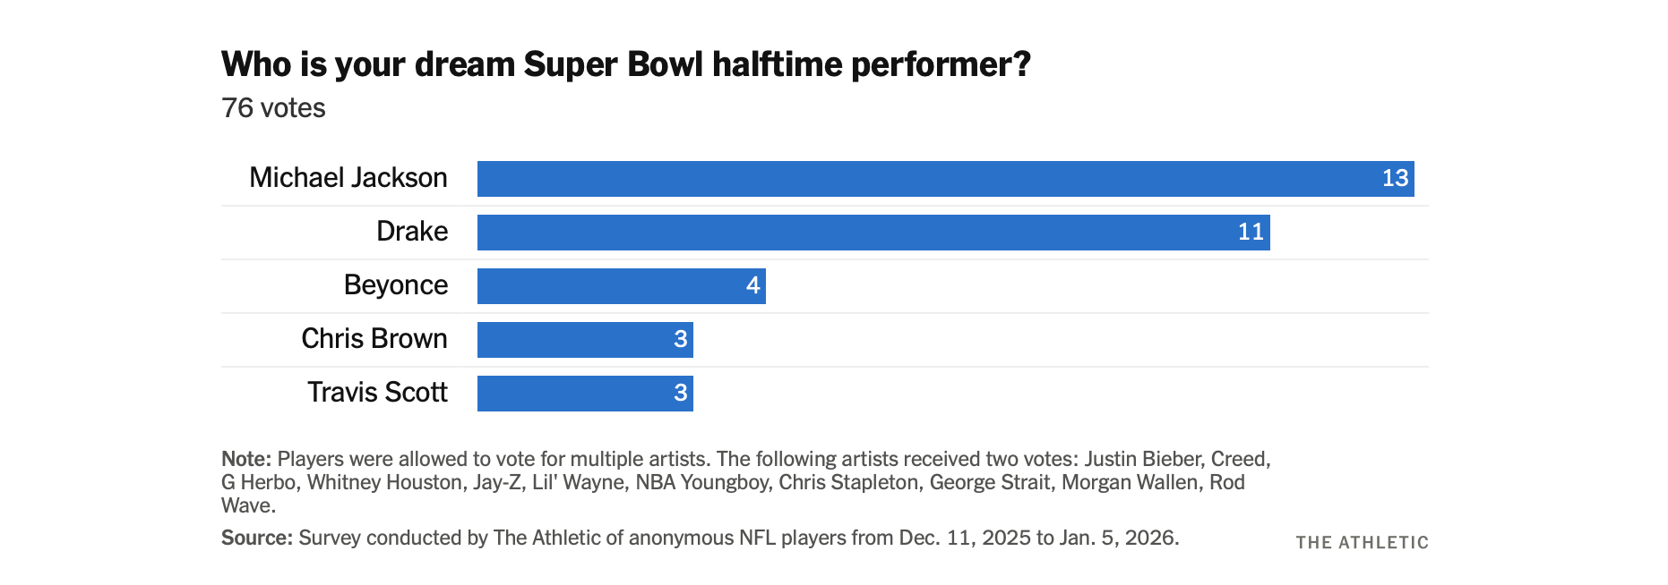This screenshot has width=1668, height=585.
Task: Click the Drake label
Action: tap(412, 232)
